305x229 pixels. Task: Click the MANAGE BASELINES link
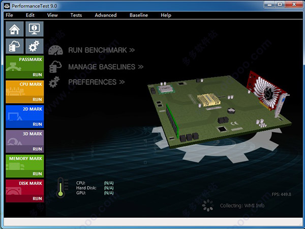point(106,67)
